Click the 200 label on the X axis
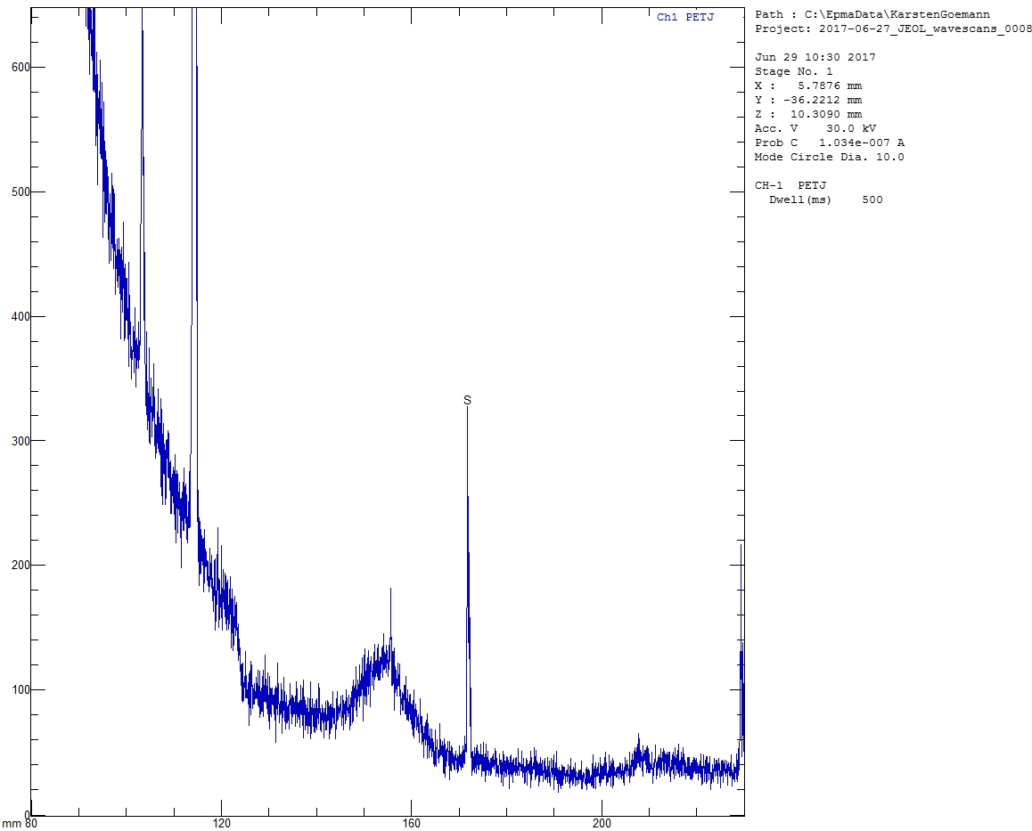 (x=602, y=823)
